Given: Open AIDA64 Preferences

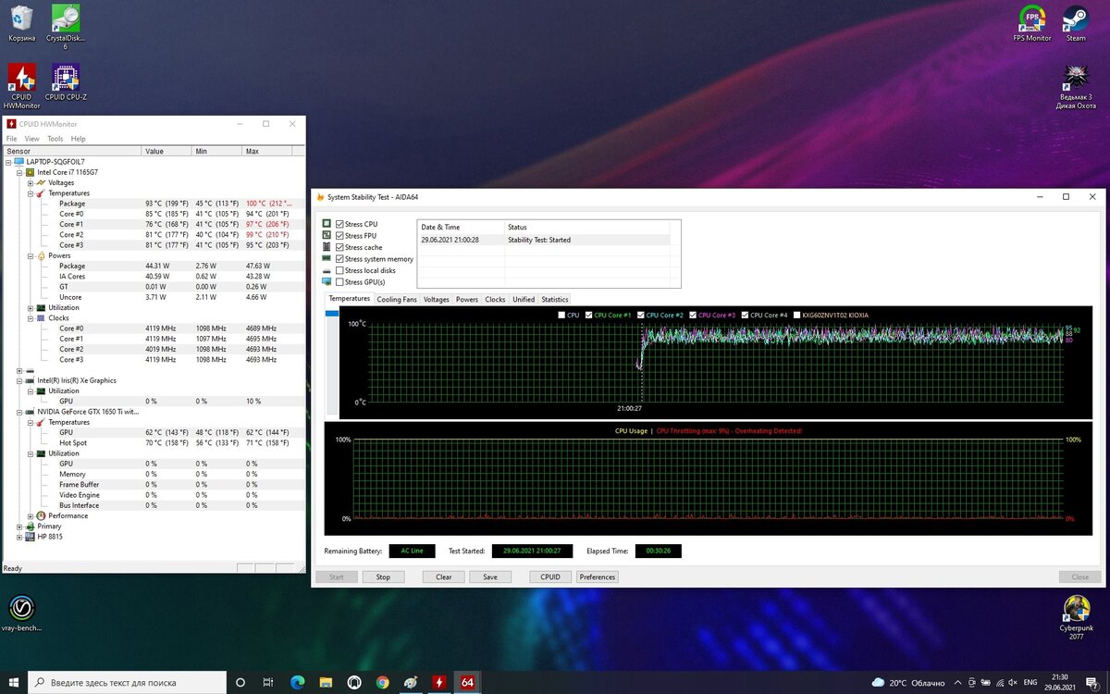Looking at the screenshot, I should (597, 576).
